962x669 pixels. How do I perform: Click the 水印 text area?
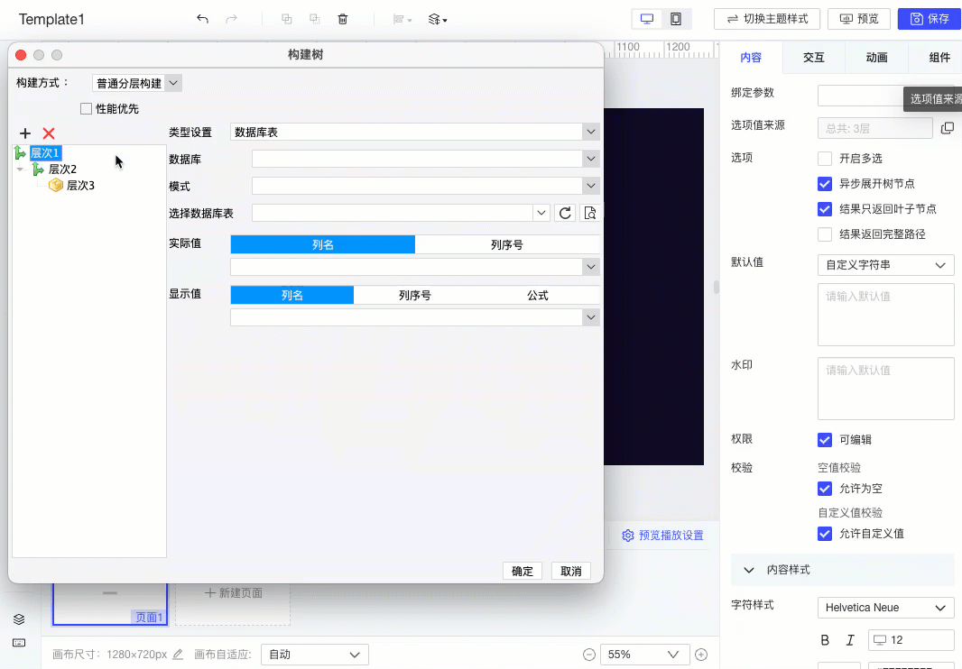point(885,389)
